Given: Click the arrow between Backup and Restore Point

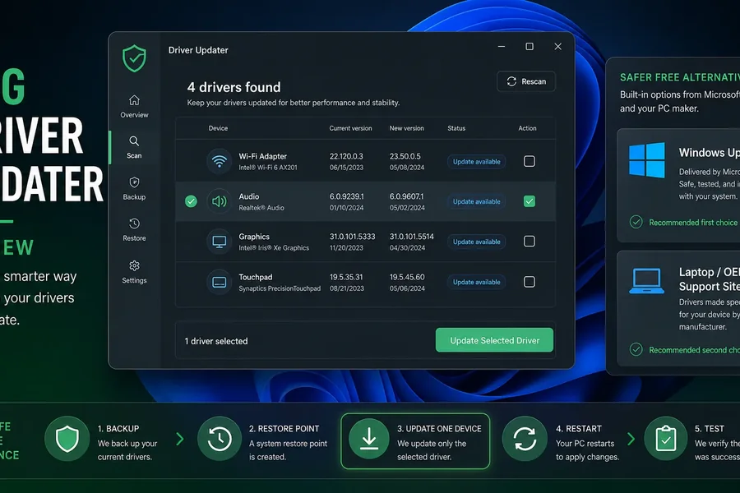Looking at the screenshot, I should pos(180,440).
